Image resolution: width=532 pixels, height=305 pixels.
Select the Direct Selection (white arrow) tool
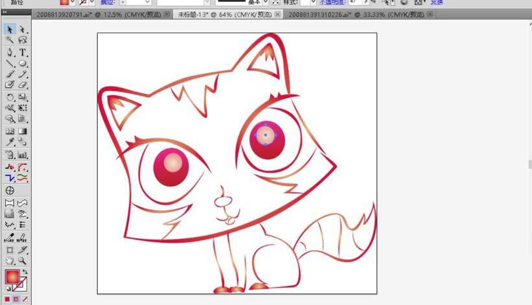(23, 30)
